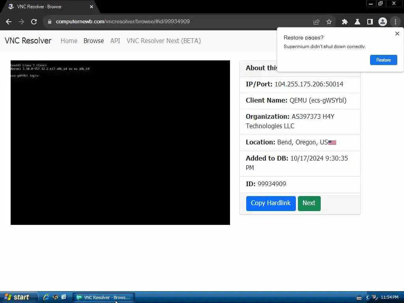Image resolution: width=404 pixels, height=303 pixels.
Task: Click the 11:54 PM taskbar clock
Action: (x=389, y=297)
